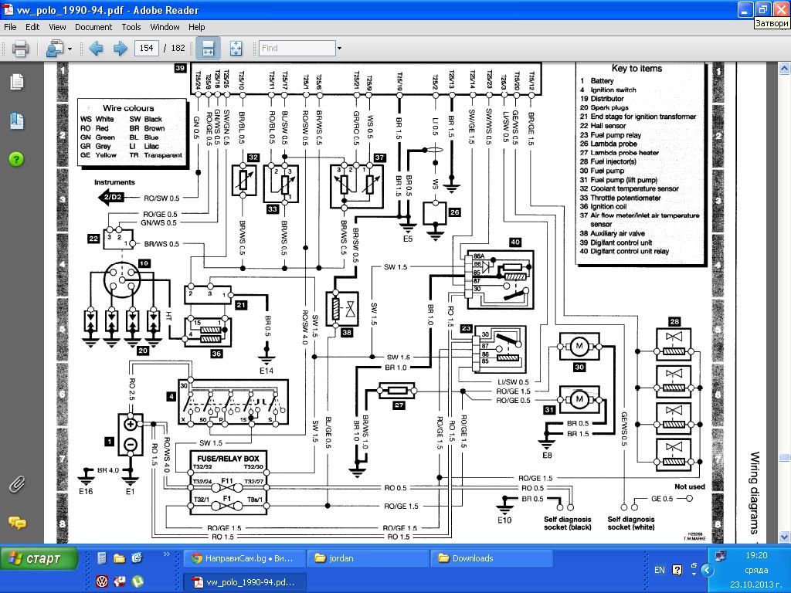
Task: Open the Comments panel speech-bubble icon
Action: 17,523
